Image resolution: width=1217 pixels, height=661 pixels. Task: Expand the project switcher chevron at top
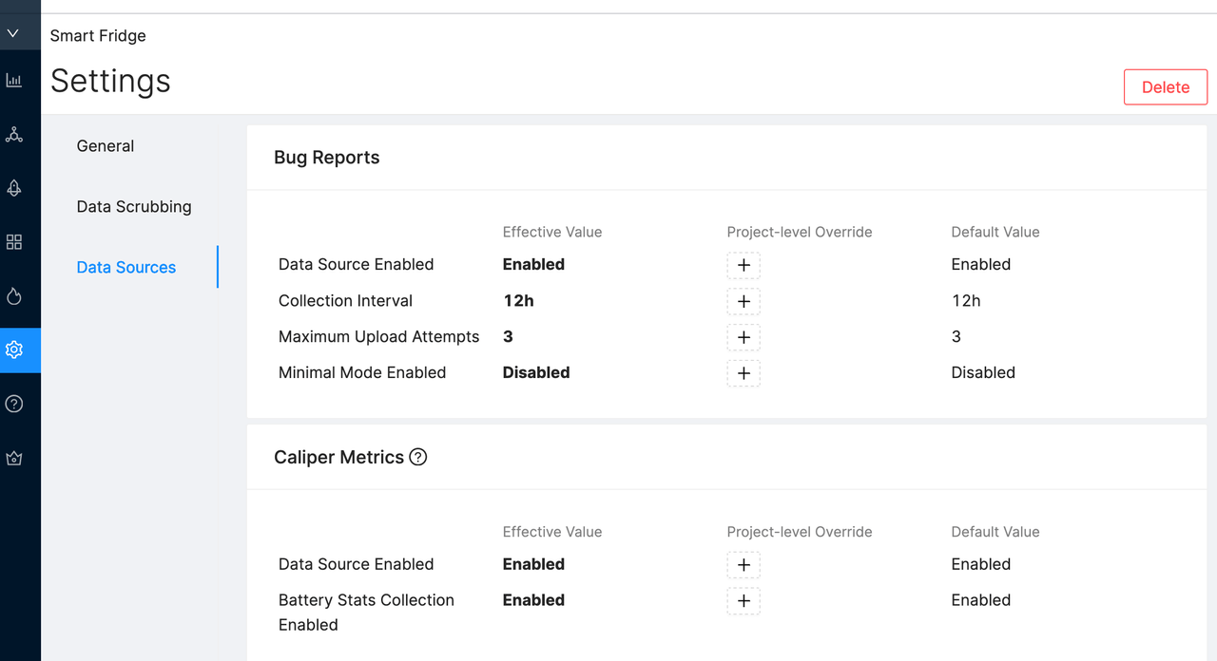[13, 33]
